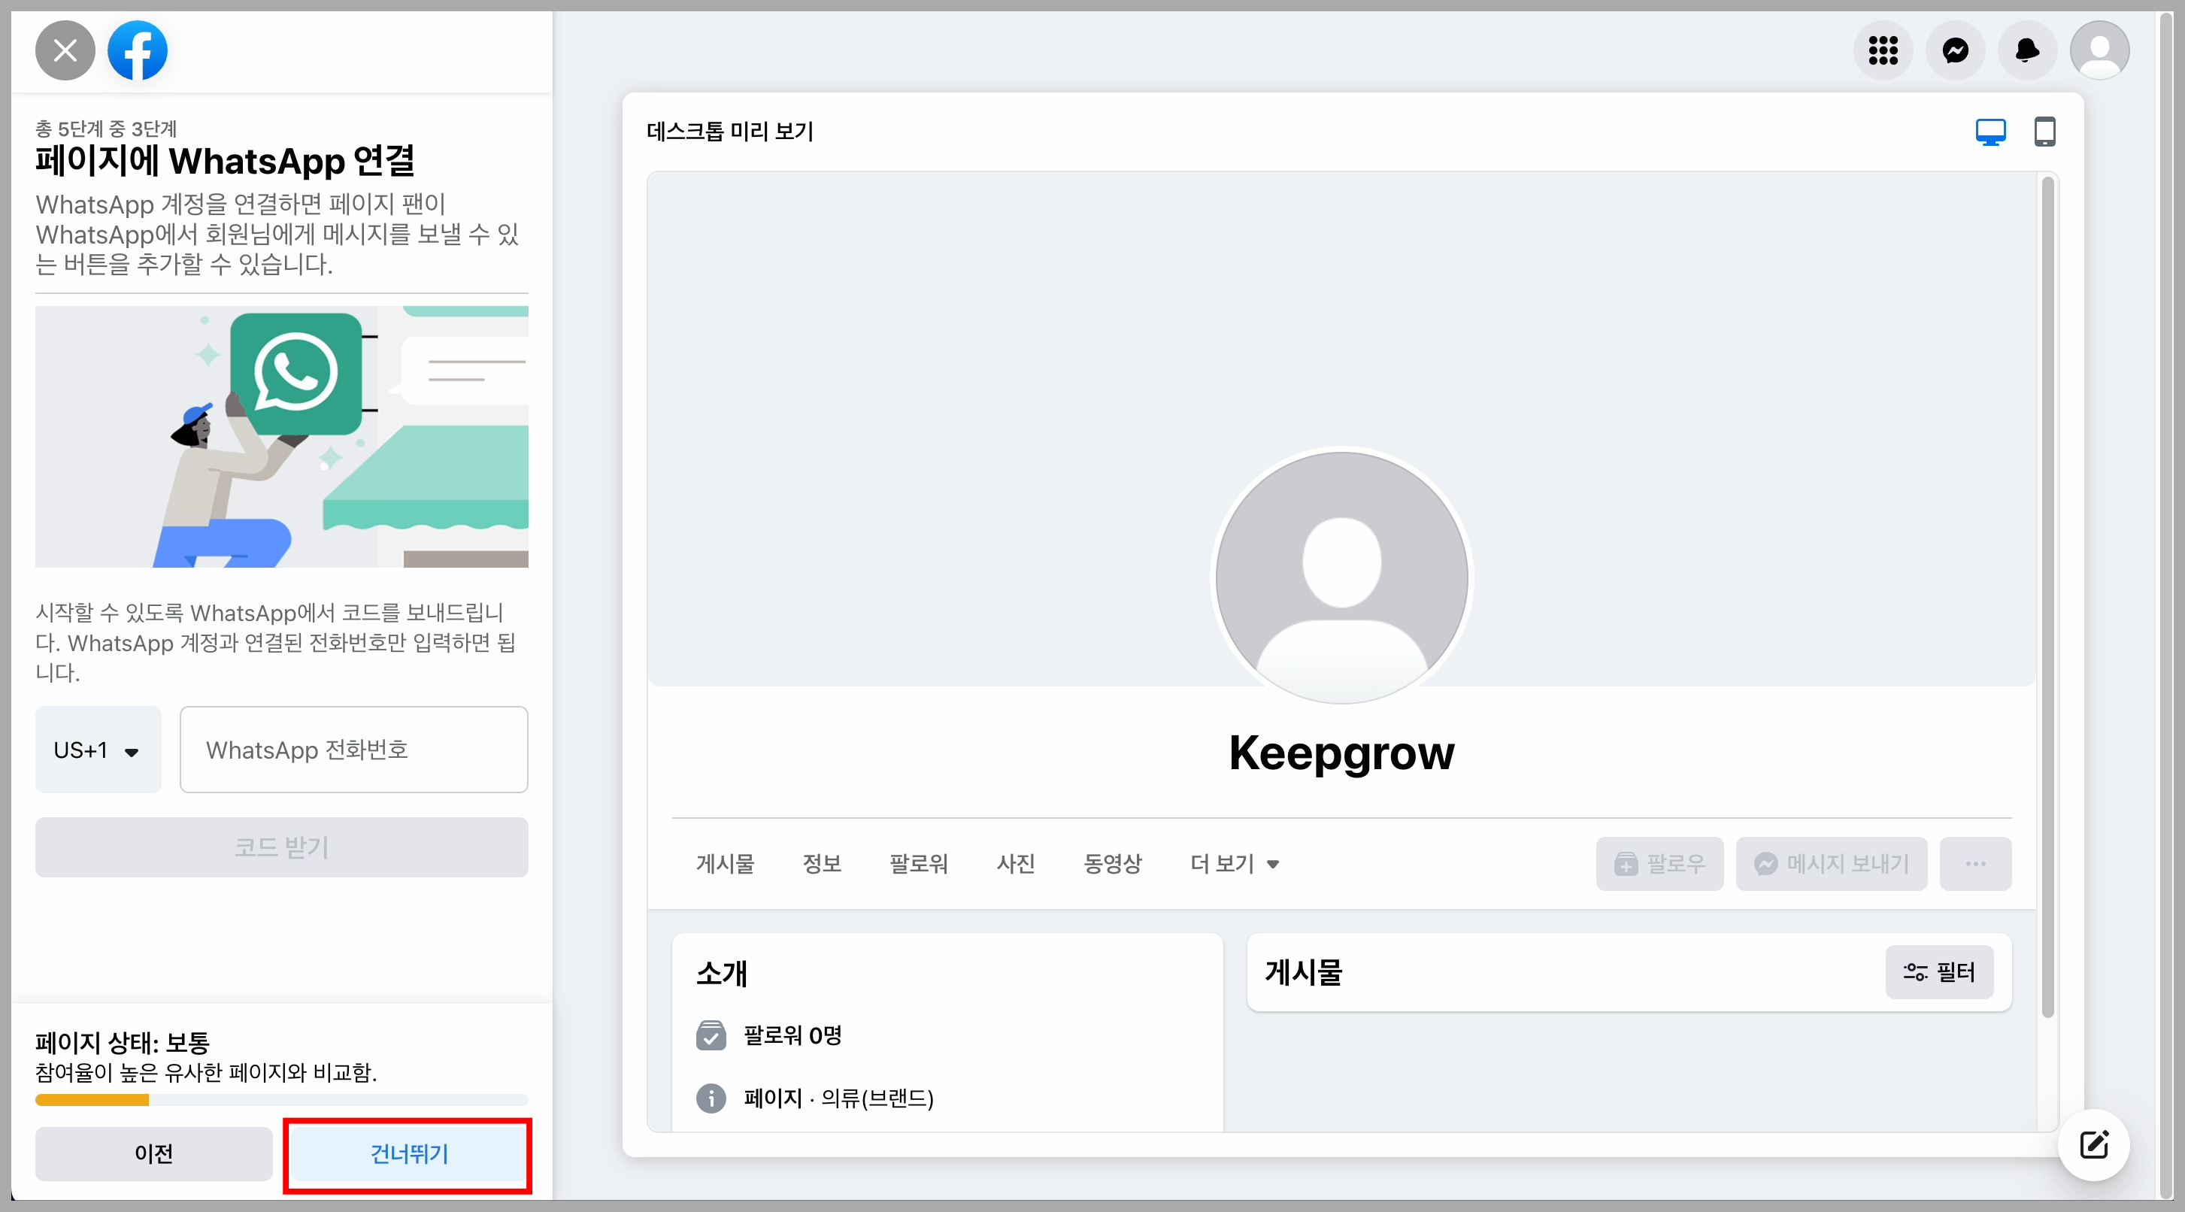Expand the 더 보기 tab dropdown
This screenshot has width=2185, height=1212.
tap(1232, 863)
